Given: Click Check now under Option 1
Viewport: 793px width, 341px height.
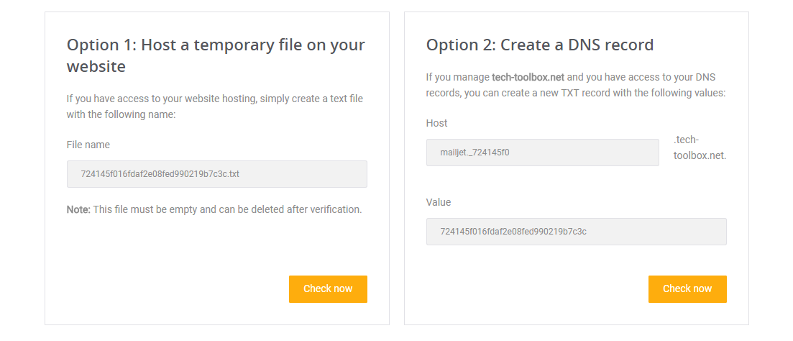Looking at the screenshot, I should tap(328, 288).
